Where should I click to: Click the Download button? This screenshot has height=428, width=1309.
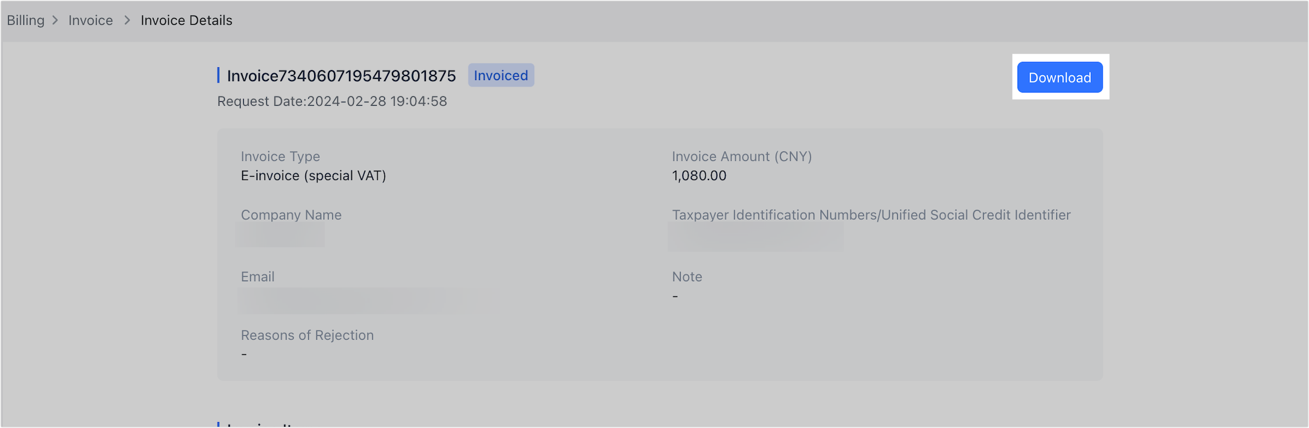coord(1059,77)
